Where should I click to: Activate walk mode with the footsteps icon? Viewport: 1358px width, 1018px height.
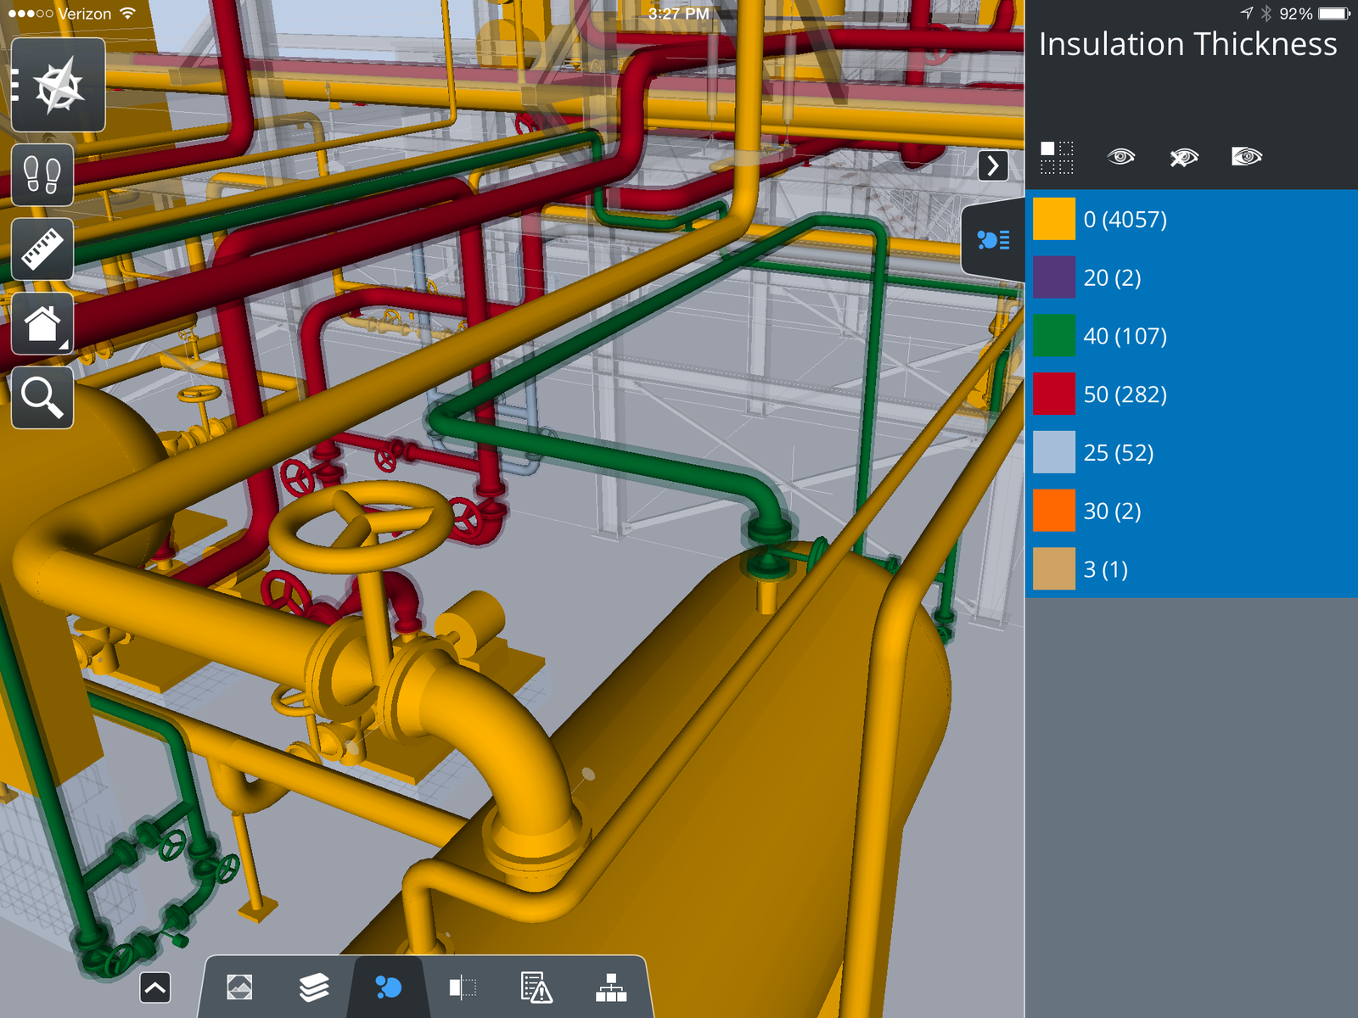[x=42, y=176]
